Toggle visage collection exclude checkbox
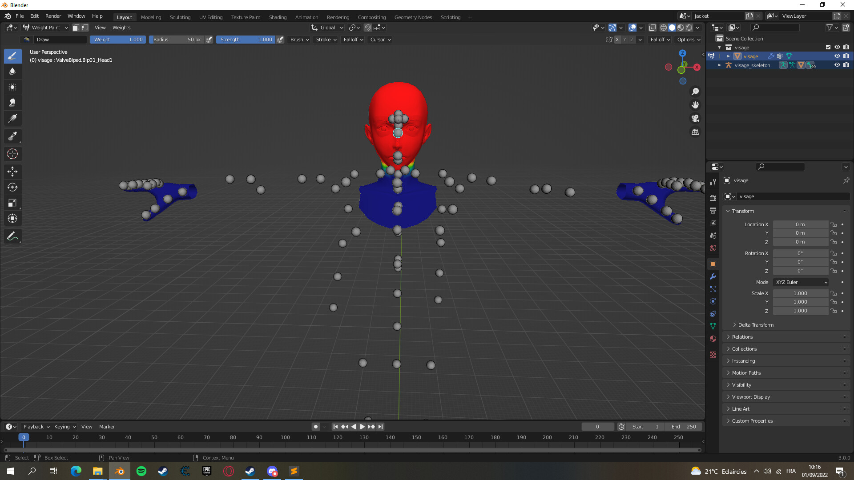The height and width of the screenshot is (480, 854). click(x=828, y=47)
